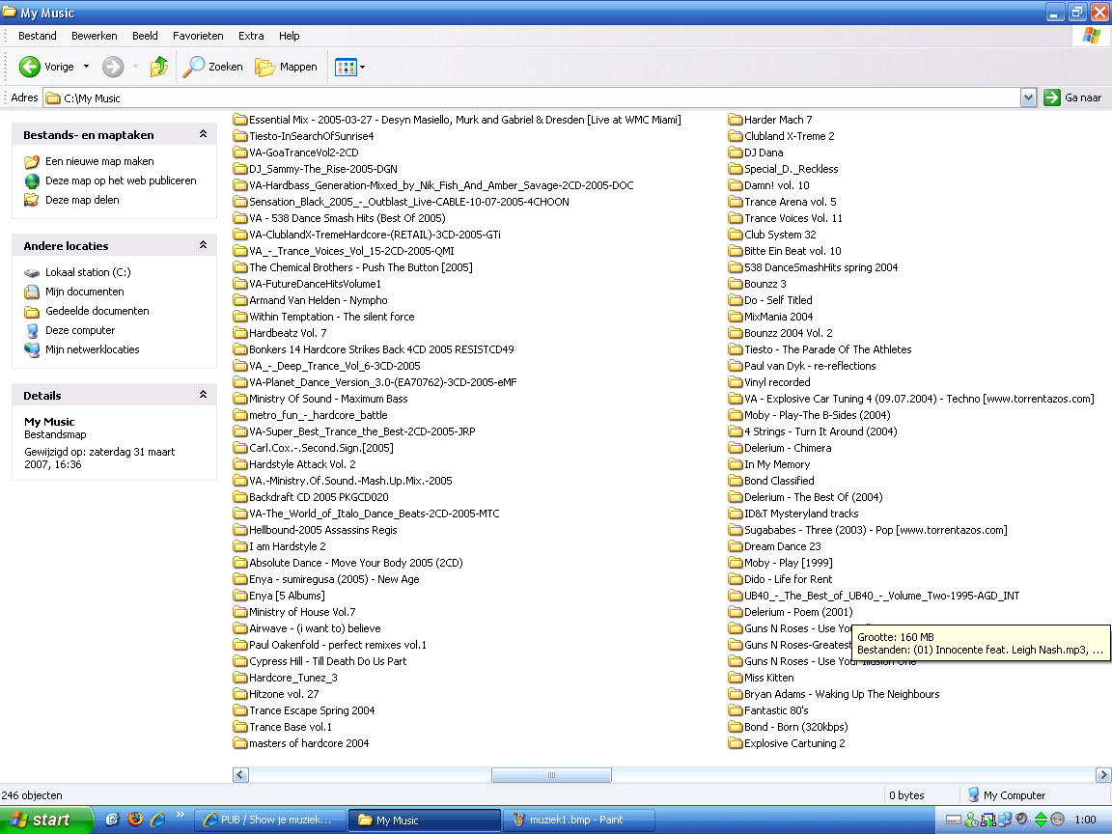Collapse the Details panel

[x=203, y=395]
